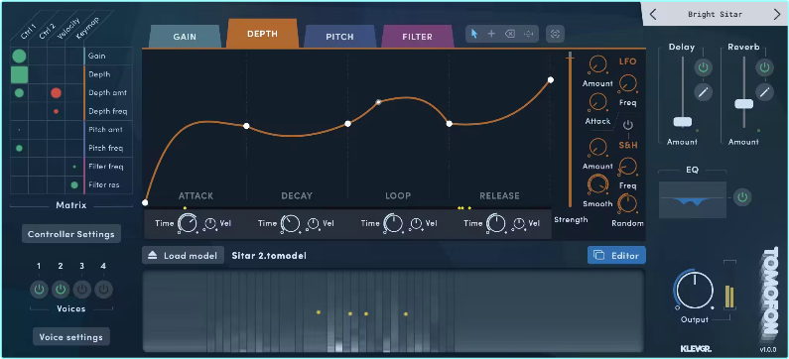The height and width of the screenshot is (359, 789).
Task: Toggle the EQ power button
Action: click(742, 197)
